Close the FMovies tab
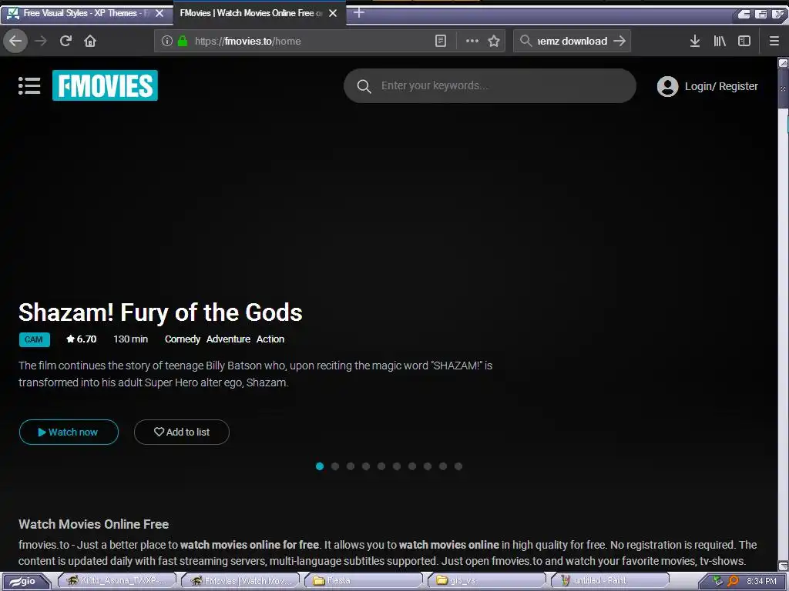 point(333,14)
